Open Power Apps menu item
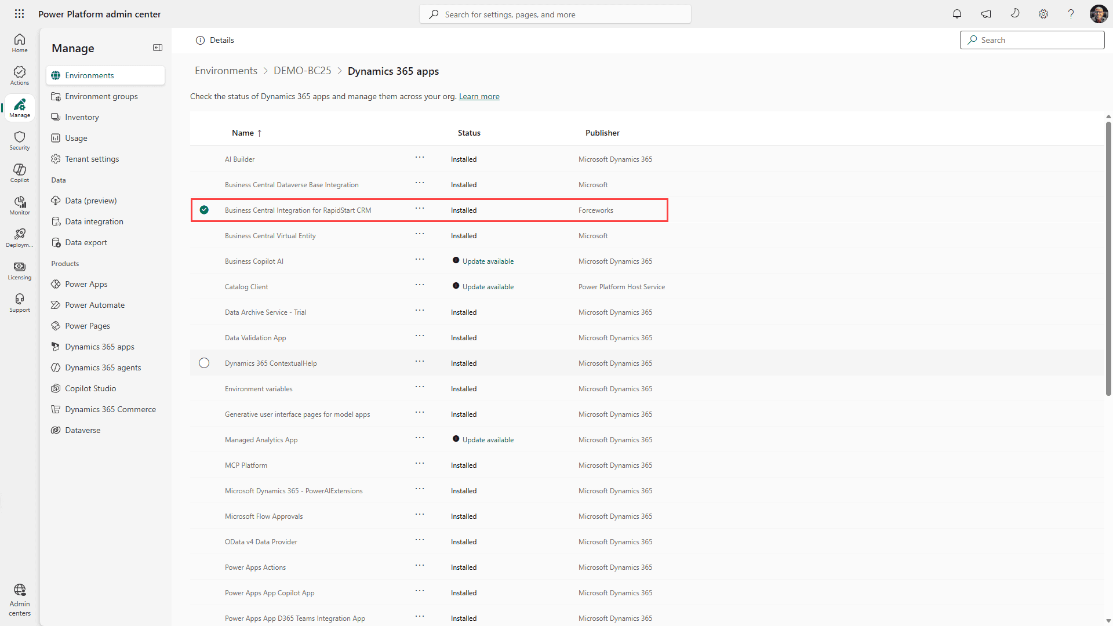 (x=106, y=284)
